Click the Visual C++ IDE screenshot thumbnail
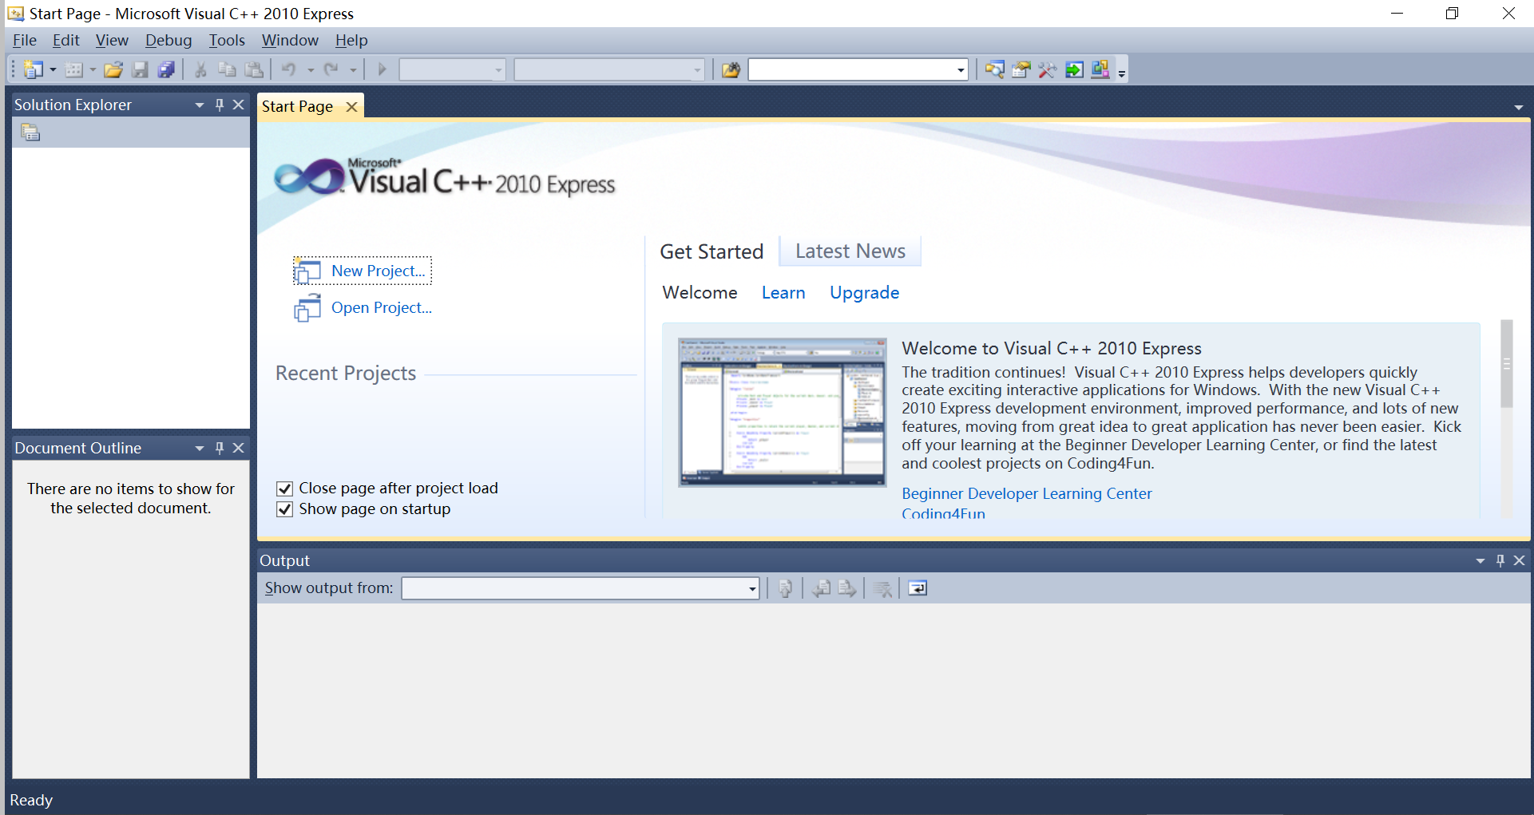 click(x=783, y=412)
